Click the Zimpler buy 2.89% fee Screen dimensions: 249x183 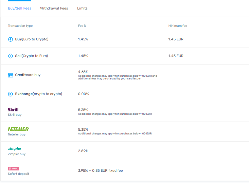click(x=83, y=151)
